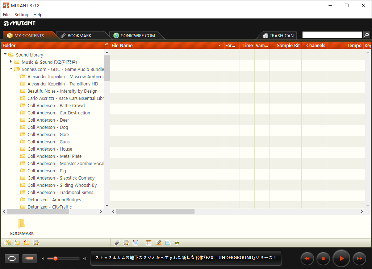Start playback with the Play button
The image size is (372, 269).
click(342, 259)
